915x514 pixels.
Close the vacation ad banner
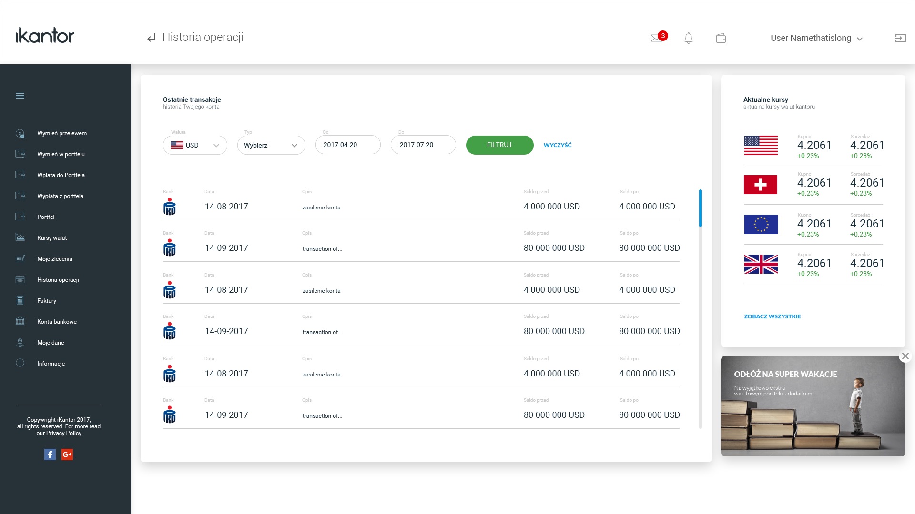click(x=905, y=356)
